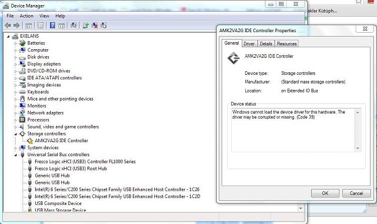Image resolution: width=377 pixels, height=224 pixels.
Task: Click the Device status box scroll up arrow
Action: 357,113
